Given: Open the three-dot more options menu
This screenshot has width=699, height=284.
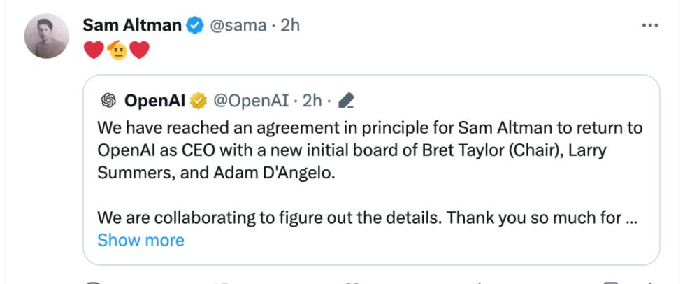Looking at the screenshot, I should [650, 25].
